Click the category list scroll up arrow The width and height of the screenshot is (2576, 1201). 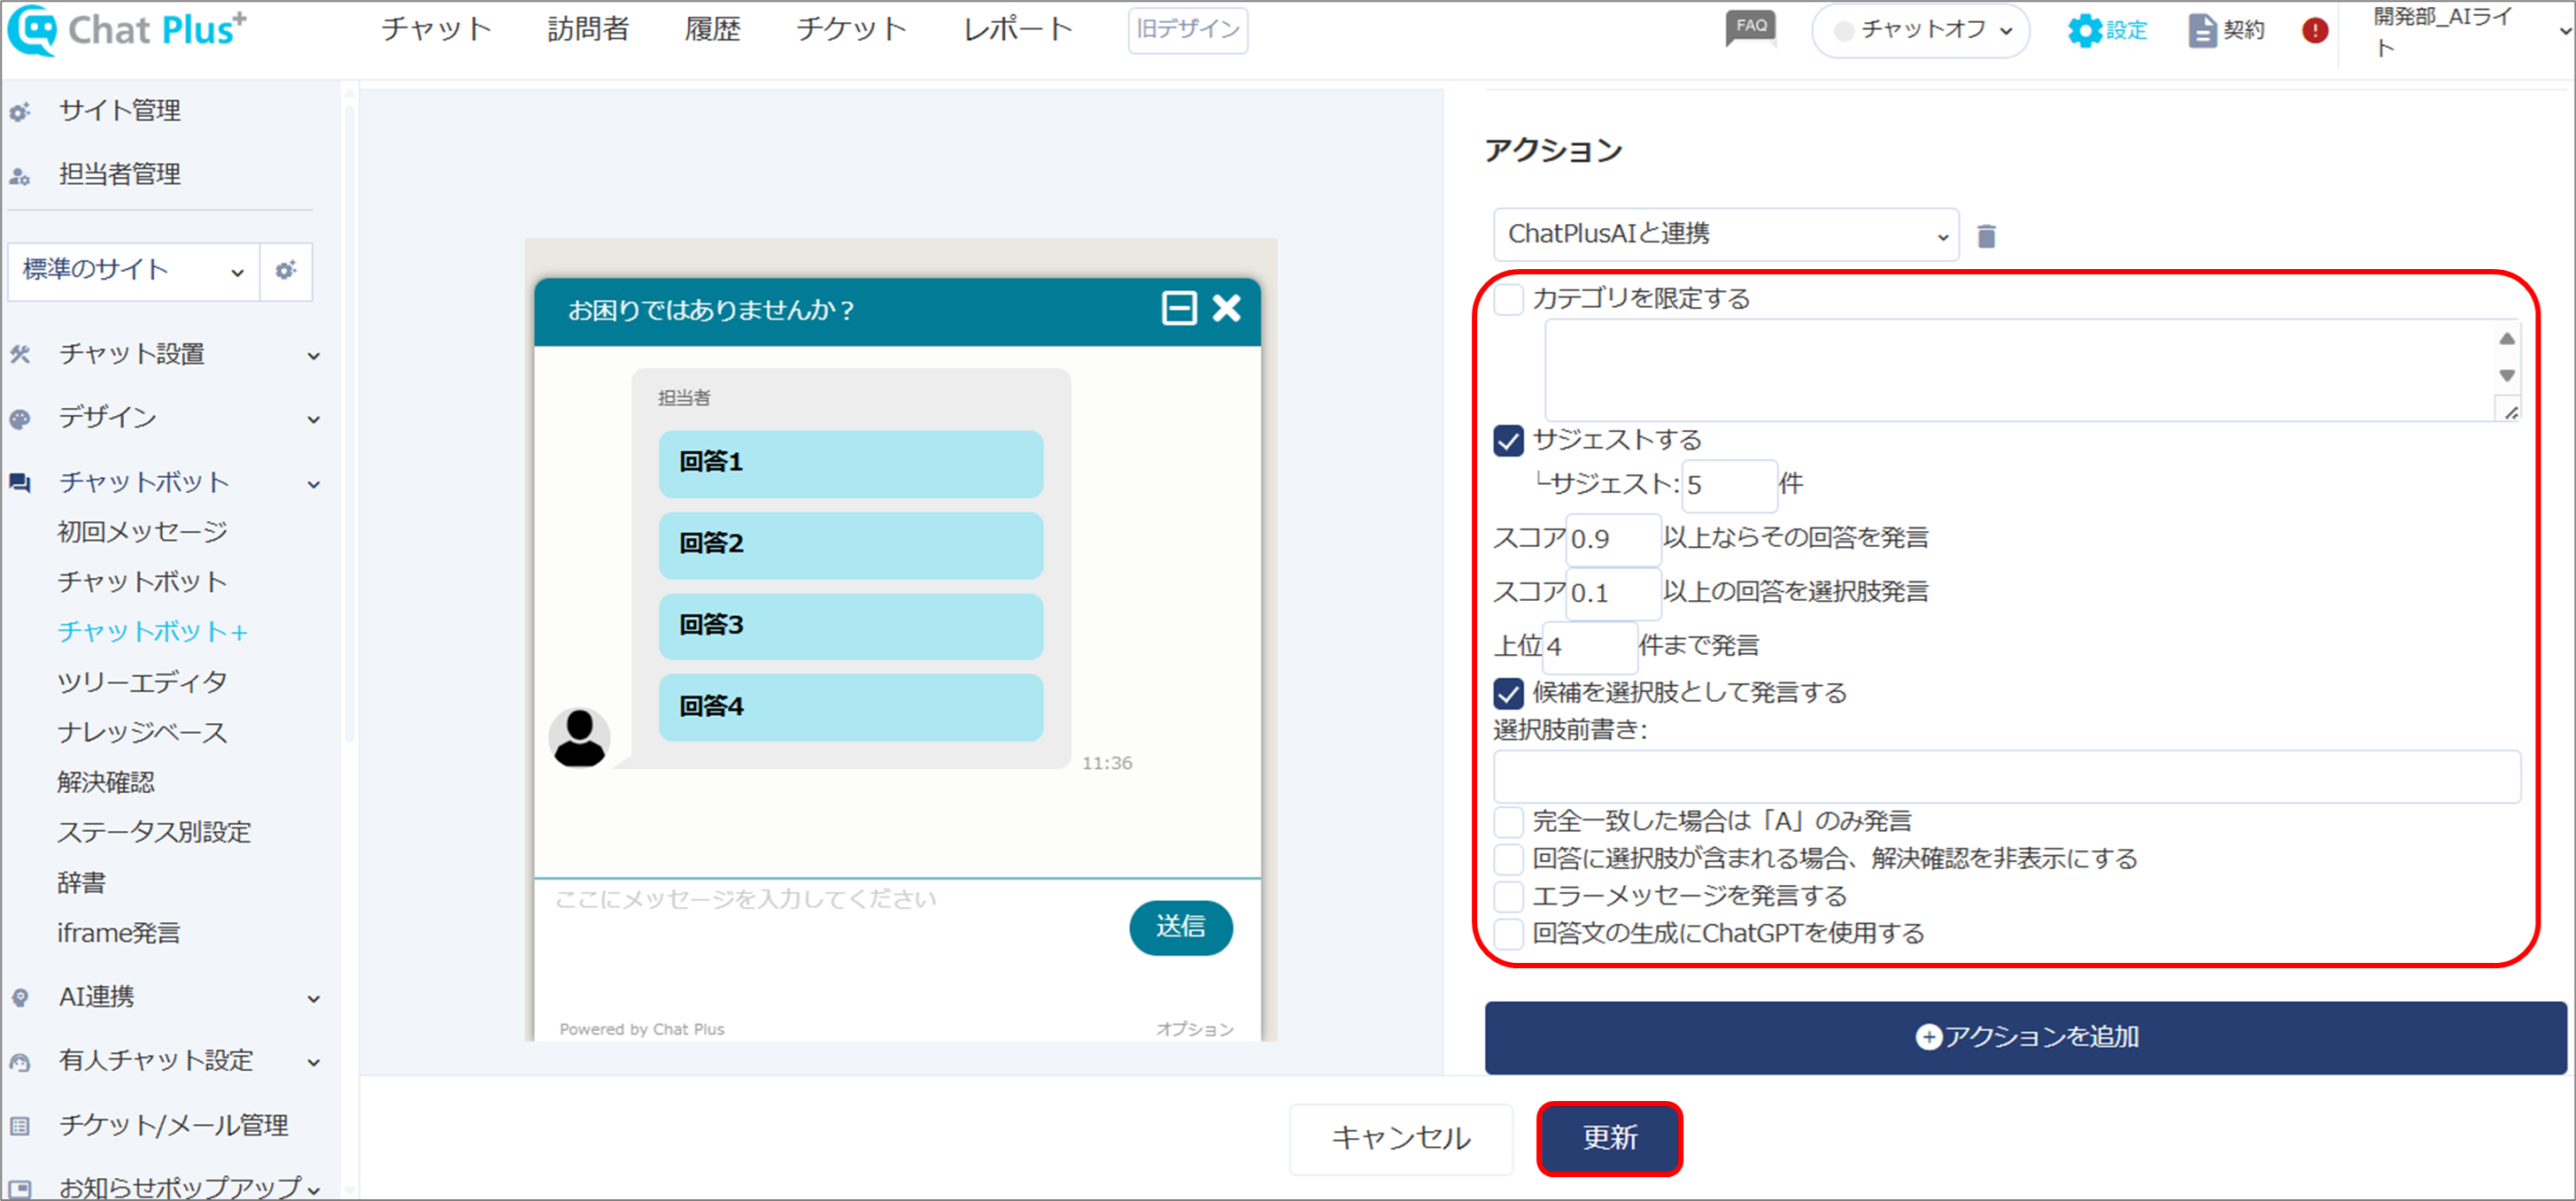point(2506,340)
